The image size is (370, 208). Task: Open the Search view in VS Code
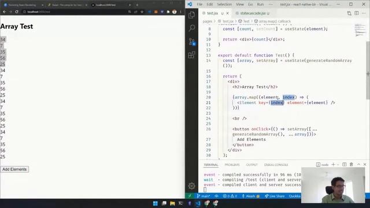(x=191, y=28)
